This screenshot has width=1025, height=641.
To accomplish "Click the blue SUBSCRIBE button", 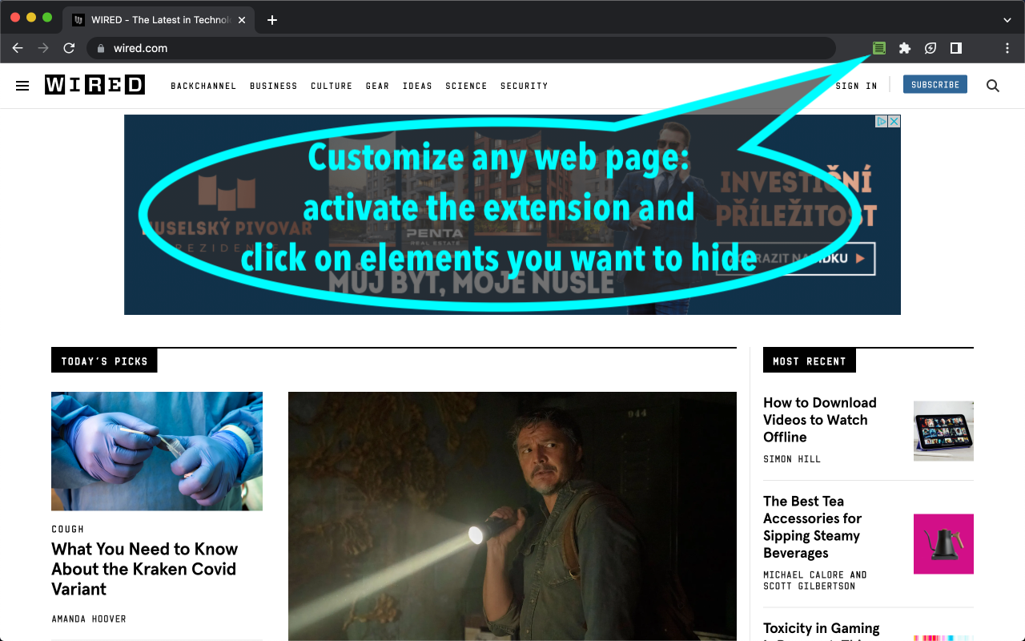I will click(935, 83).
